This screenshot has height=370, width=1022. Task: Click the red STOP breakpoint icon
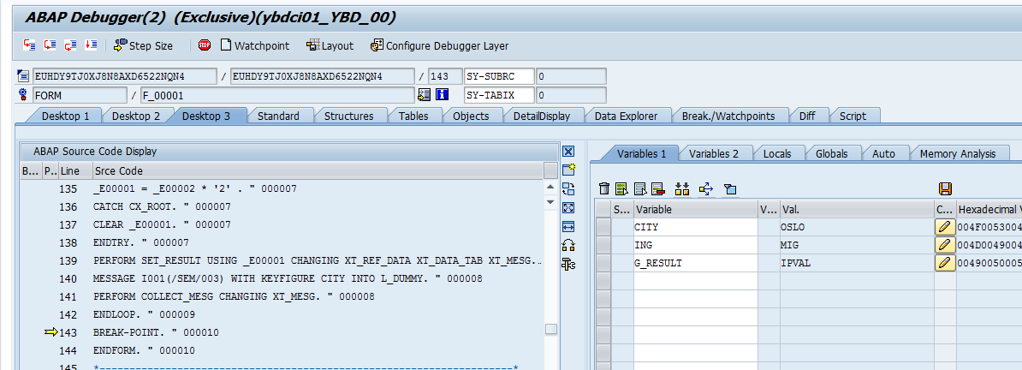205,45
